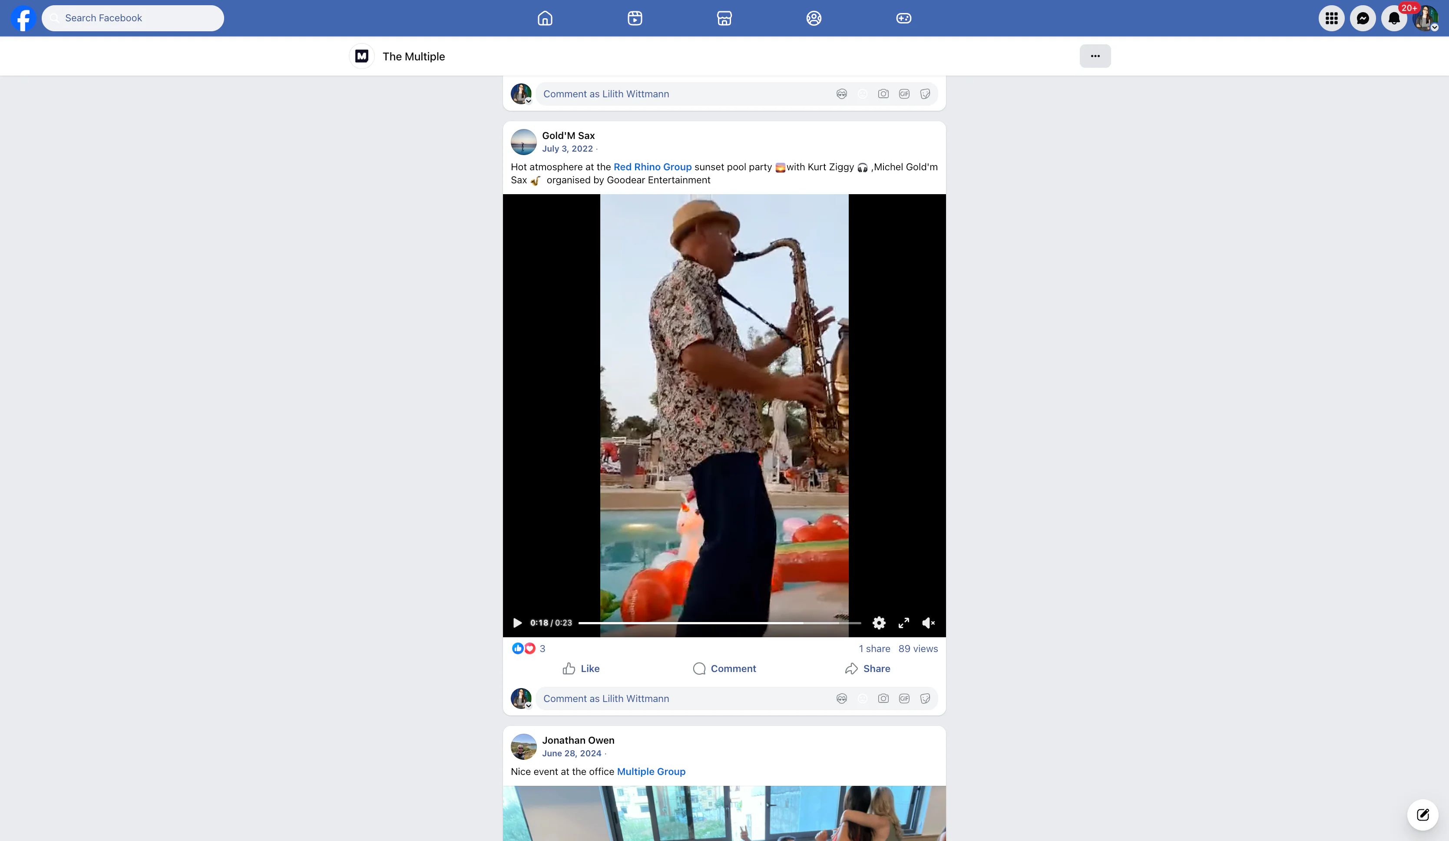1449x841 pixels.
Task: Open The Multiple page title
Action: click(x=414, y=56)
